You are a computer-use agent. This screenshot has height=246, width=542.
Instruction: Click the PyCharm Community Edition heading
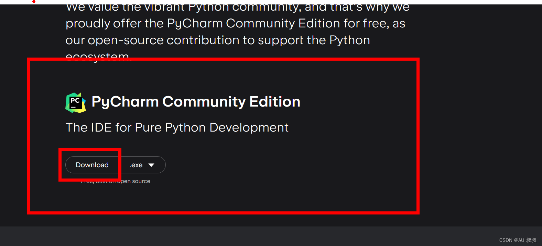click(x=196, y=101)
